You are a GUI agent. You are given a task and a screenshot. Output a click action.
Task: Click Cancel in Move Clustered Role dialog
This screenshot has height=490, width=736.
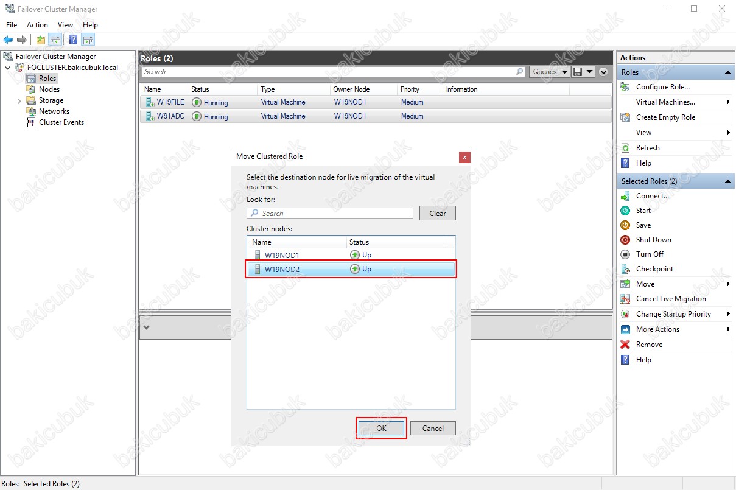click(x=433, y=428)
